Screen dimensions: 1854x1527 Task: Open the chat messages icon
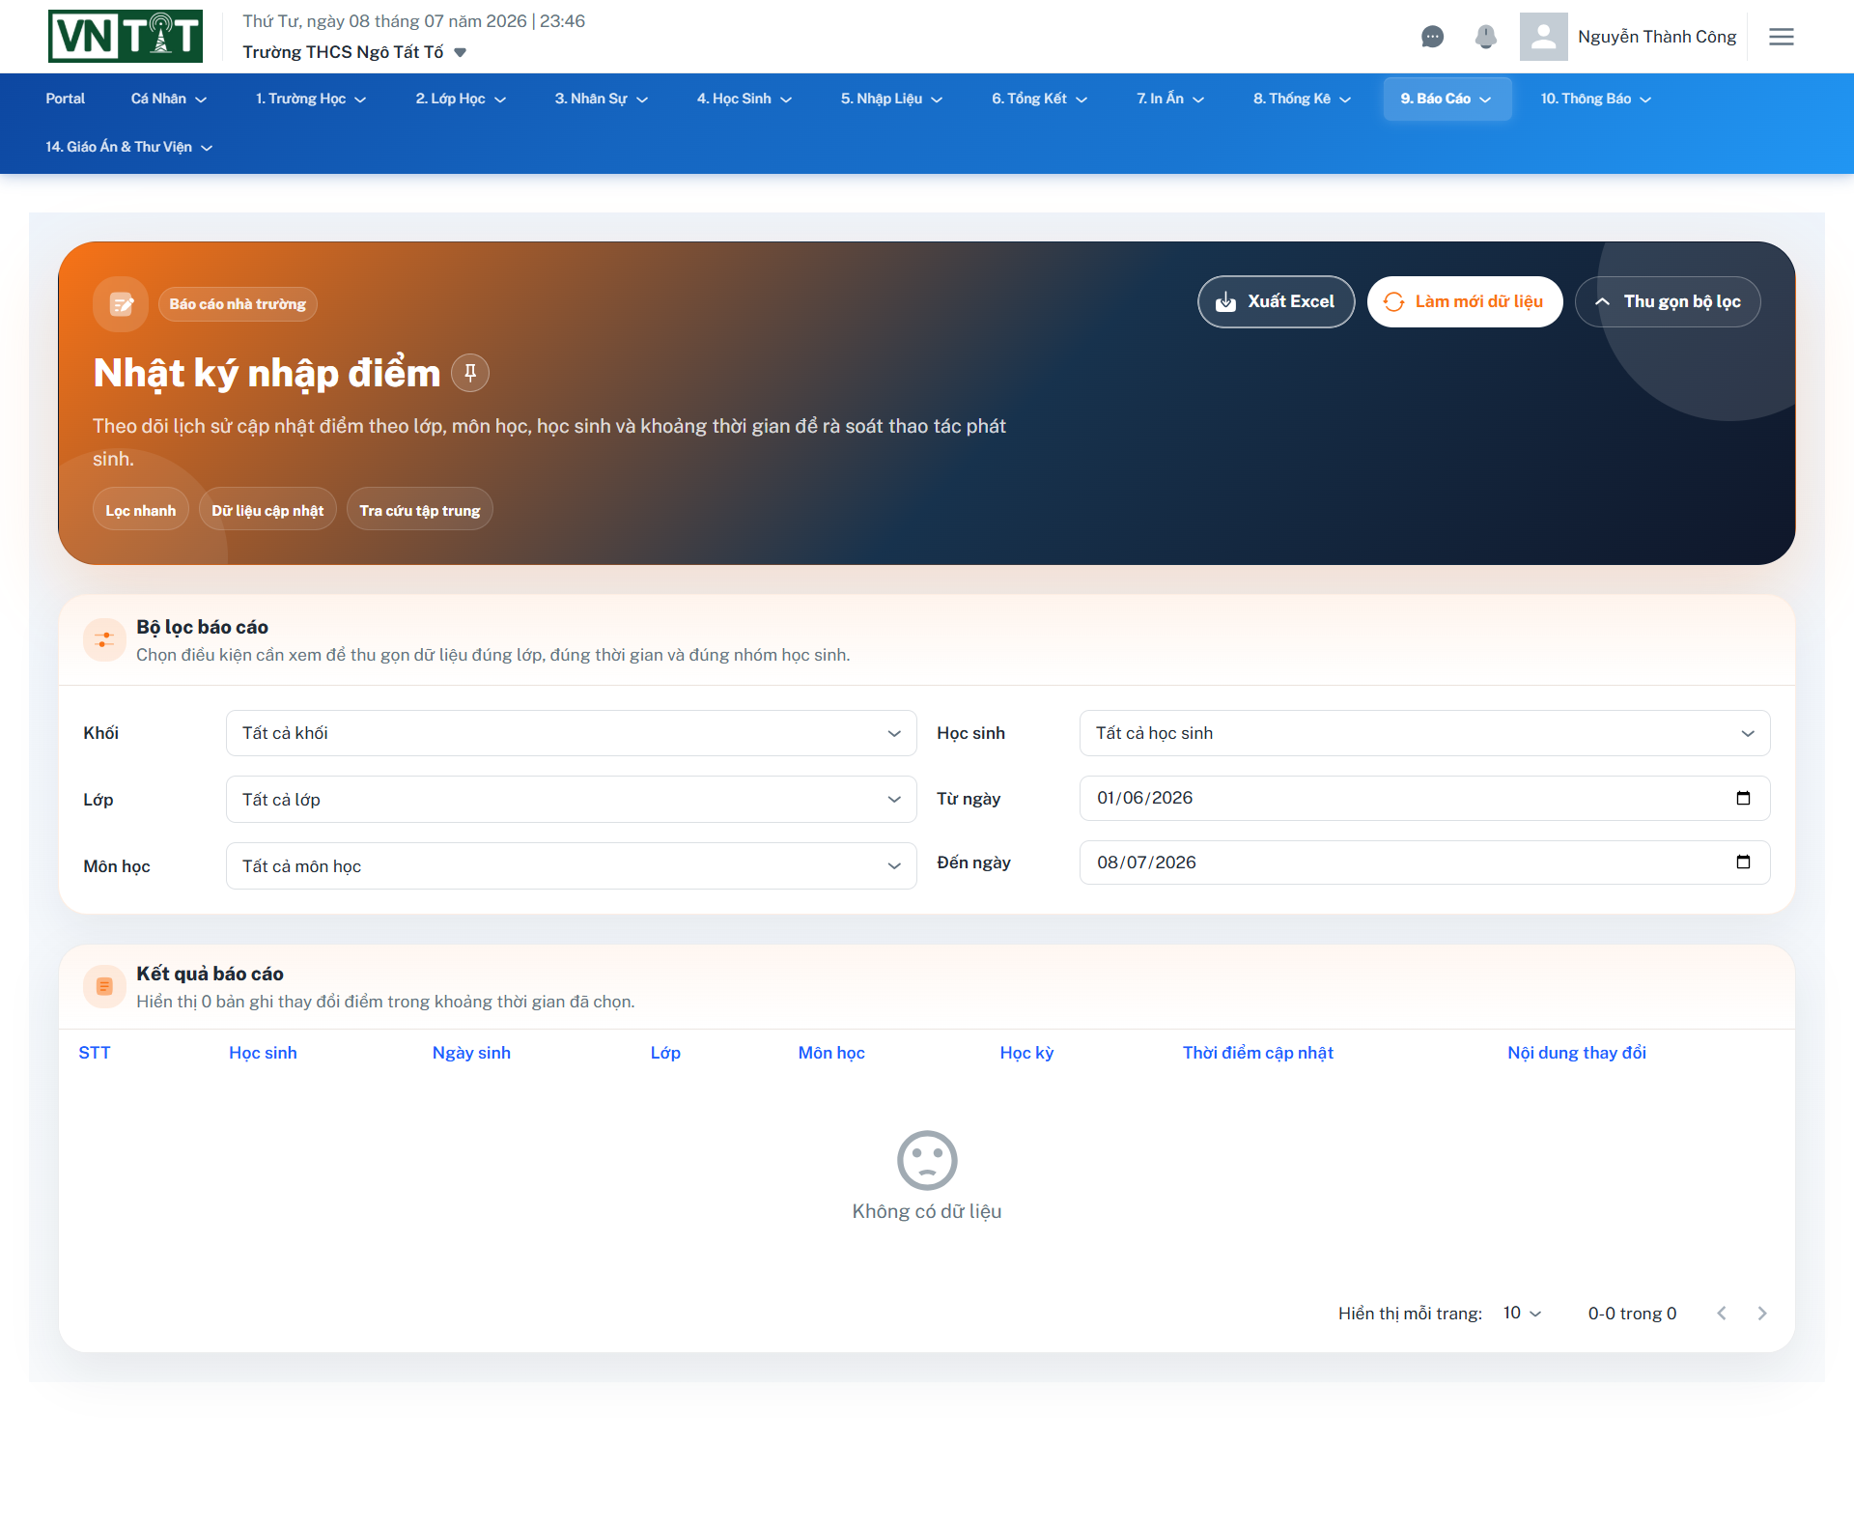tap(1432, 37)
